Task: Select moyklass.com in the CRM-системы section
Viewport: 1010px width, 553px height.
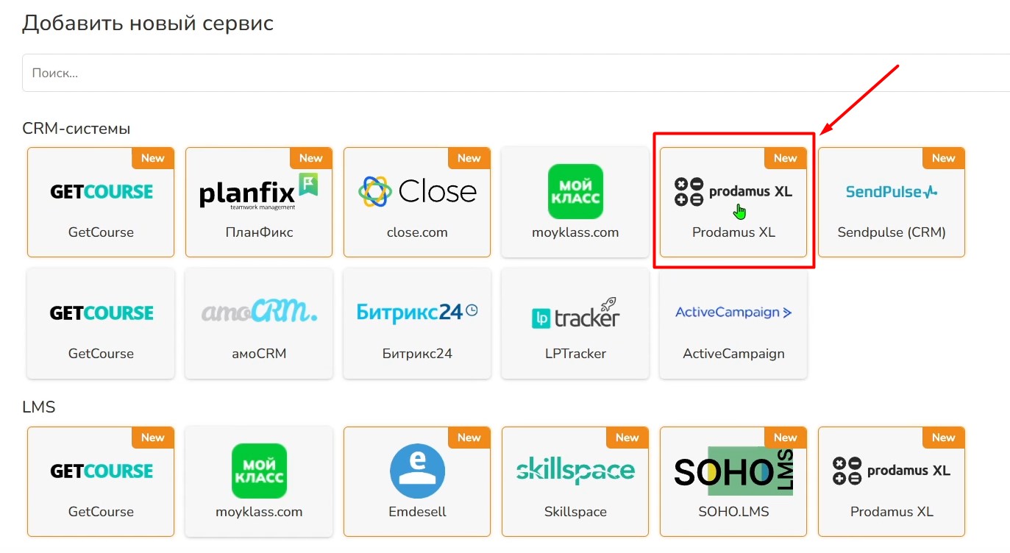Action: coord(575,202)
